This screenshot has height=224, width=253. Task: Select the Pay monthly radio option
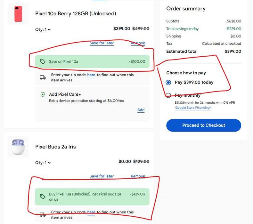pos(169,95)
